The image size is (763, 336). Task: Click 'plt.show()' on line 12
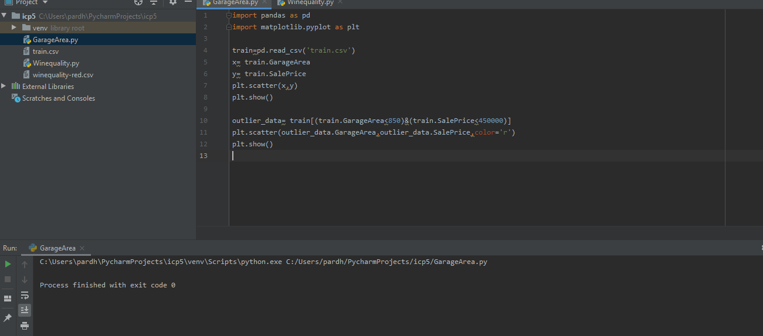(253, 144)
